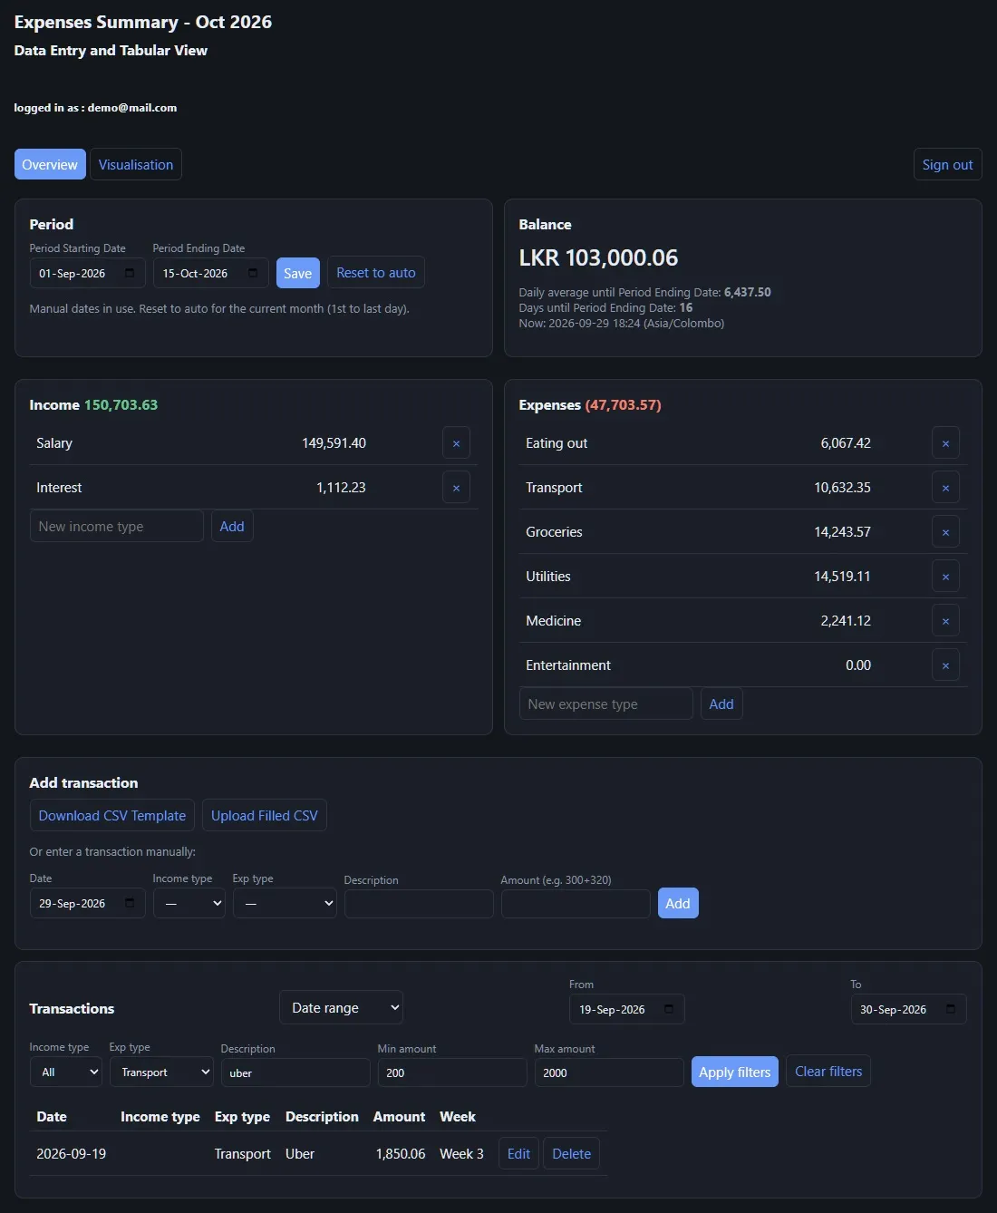Add the manual transaction
Screen dimensions: 997x1213
tap(678, 903)
